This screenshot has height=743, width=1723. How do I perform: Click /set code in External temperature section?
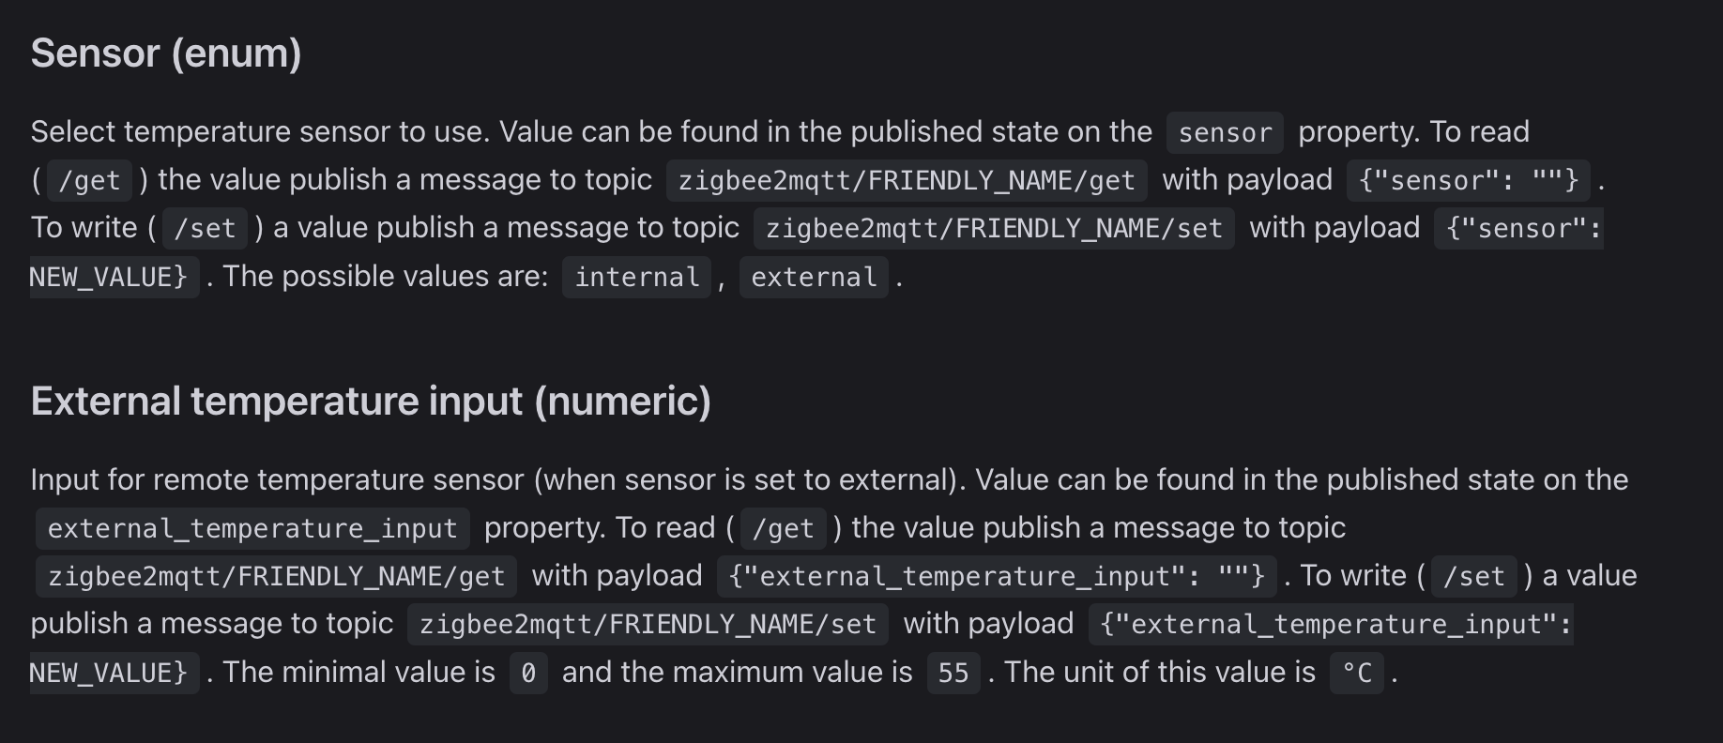pyautogui.click(x=1473, y=576)
